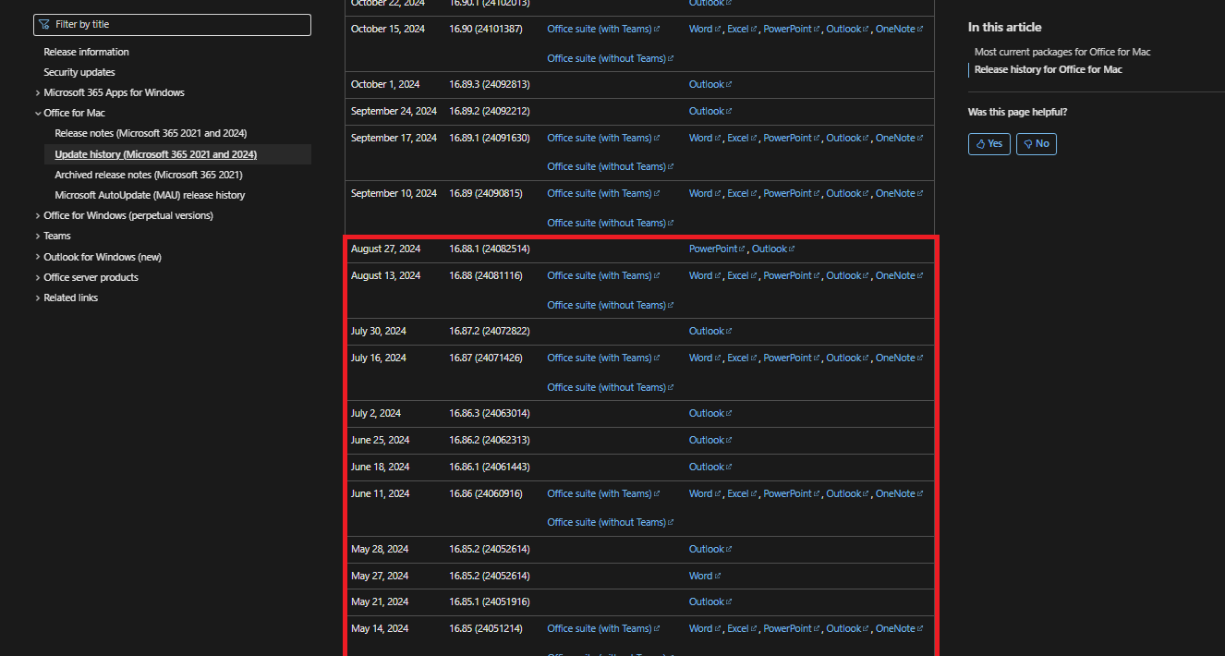Image resolution: width=1225 pixels, height=656 pixels.
Task: Open the OneNote link for May 14, 2024
Action: coord(899,628)
